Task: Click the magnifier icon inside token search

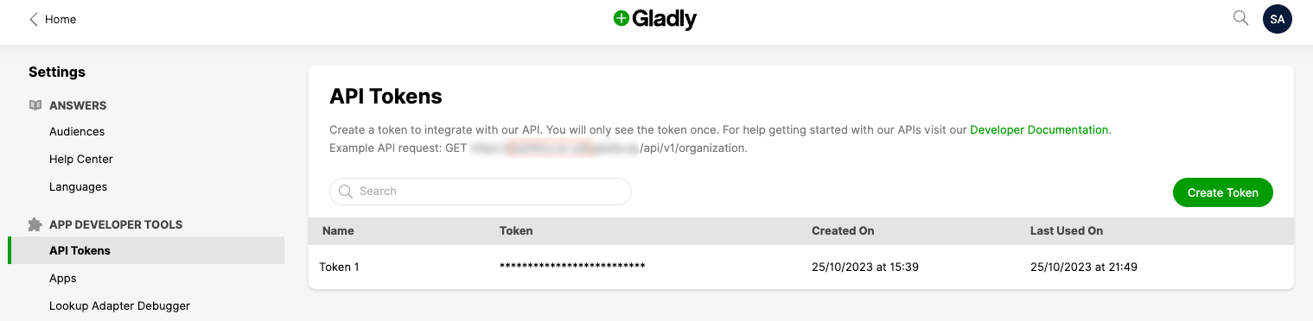Action: (x=346, y=192)
